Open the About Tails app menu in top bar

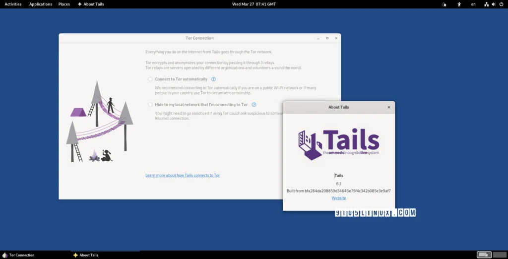(91, 4)
